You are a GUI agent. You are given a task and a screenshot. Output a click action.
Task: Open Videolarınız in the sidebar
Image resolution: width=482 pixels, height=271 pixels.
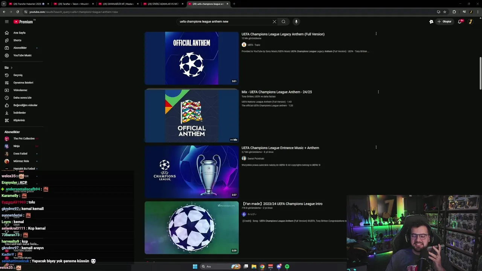tap(21, 90)
